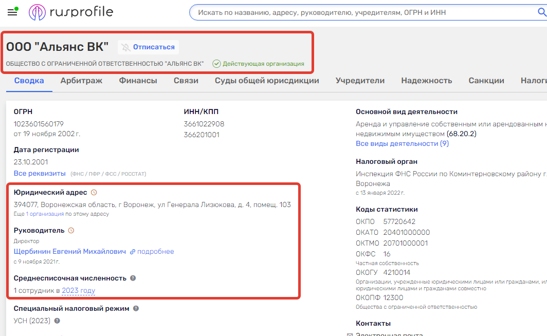Click the search magnifier icon
This screenshot has width=547, height=336.
pos(542,12)
